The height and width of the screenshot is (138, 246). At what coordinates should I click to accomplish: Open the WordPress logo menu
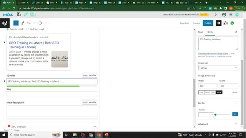pos(5,23)
